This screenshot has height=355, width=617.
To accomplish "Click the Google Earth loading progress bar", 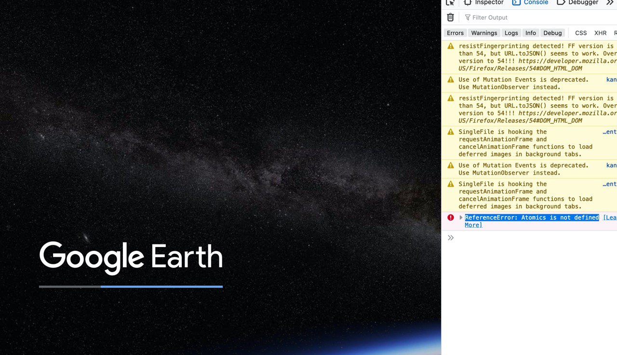I will point(131,287).
